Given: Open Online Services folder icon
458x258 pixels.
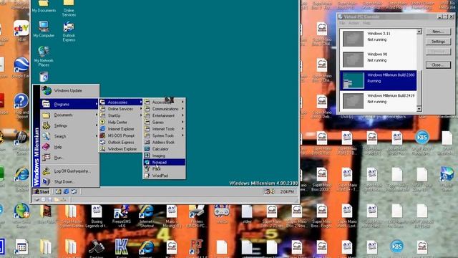Looking at the screenshot, I should coord(69,8).
